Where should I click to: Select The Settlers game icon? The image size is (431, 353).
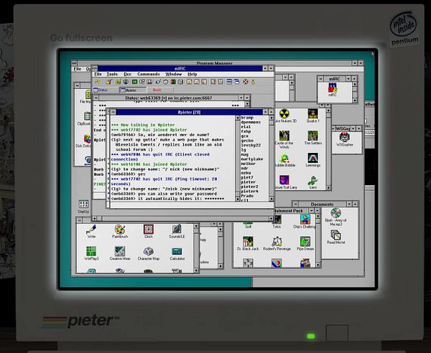312,138
